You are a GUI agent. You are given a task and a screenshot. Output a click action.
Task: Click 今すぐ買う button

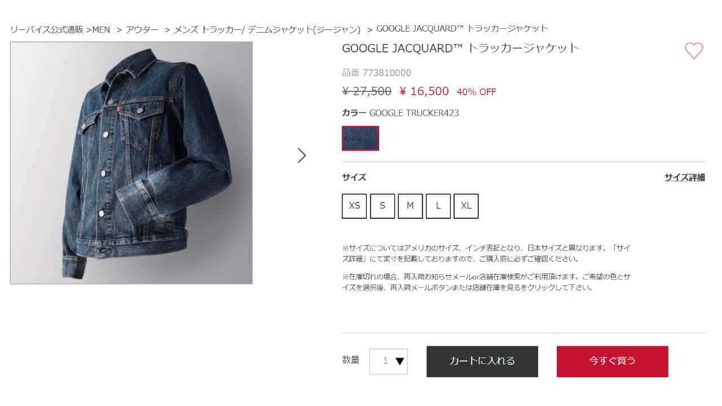[x=613, y=361]
